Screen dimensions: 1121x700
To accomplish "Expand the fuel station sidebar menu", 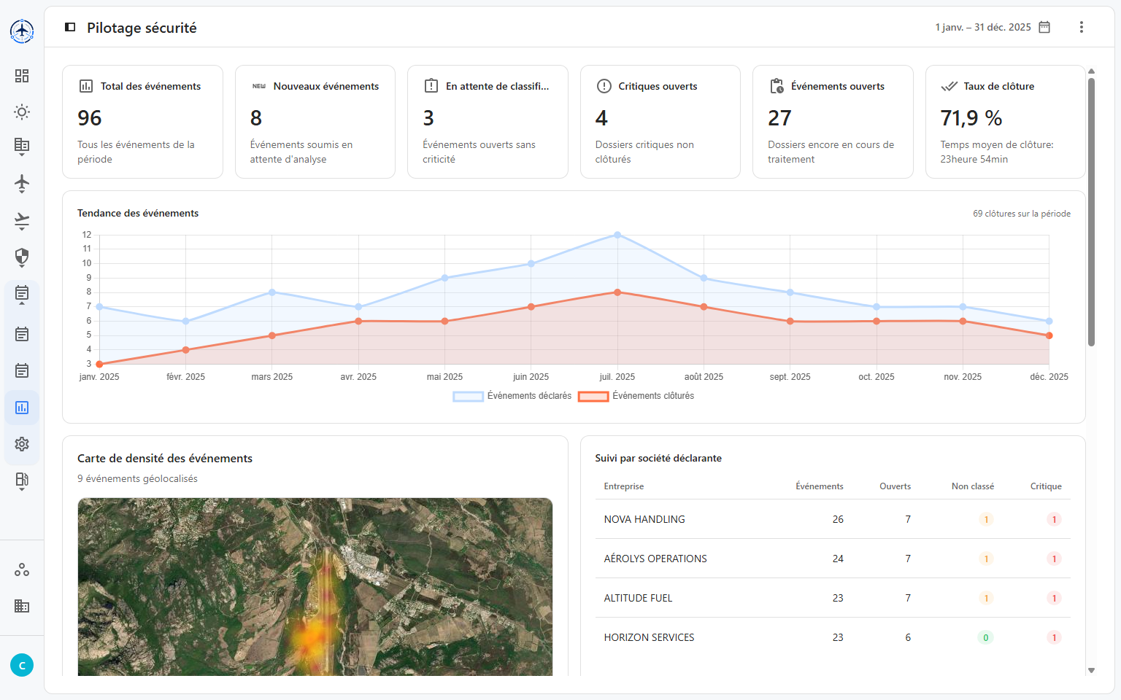I will coord(22,481).
